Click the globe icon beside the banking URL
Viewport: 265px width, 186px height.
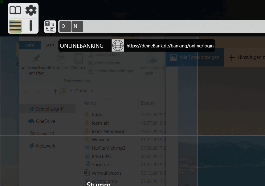click(118, 46)
